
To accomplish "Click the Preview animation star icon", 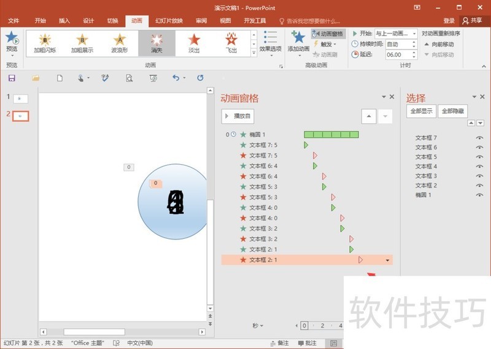I will [x=12, y=39].
